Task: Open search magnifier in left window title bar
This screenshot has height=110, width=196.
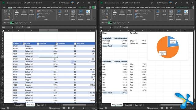Action: (x=54, y=3)
